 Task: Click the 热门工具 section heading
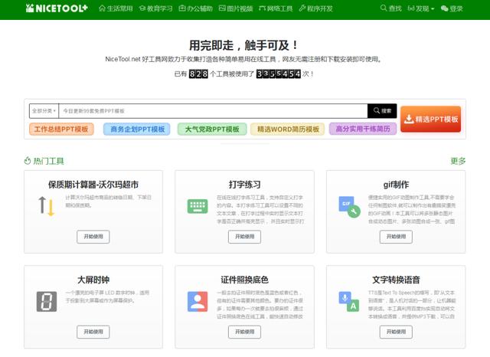44,161
